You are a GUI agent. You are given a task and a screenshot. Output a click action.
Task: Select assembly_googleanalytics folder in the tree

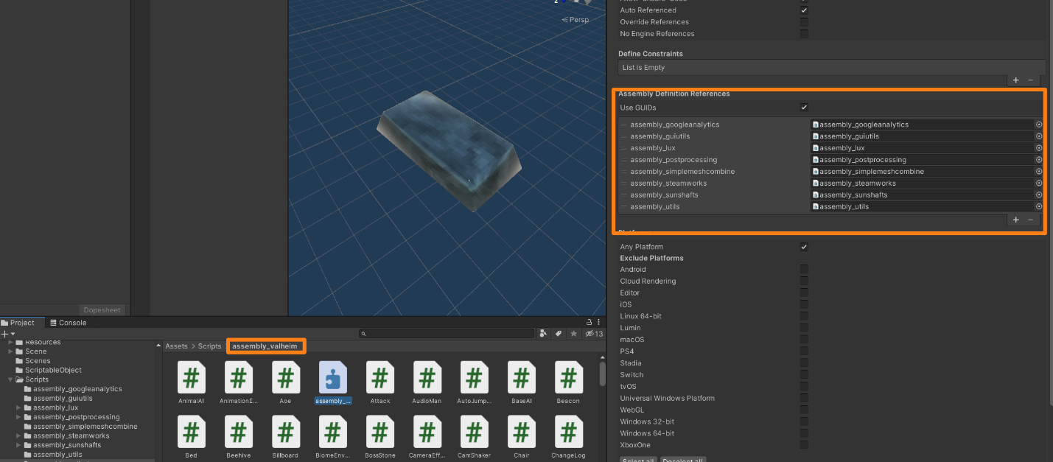(77, 389)
